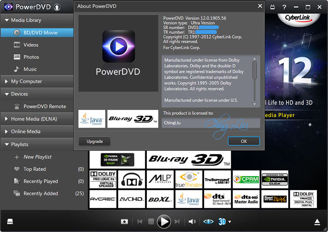Toggle mute with the speaker icon
The height and width of the screenshot is (232, 328).
coord(192,221)
